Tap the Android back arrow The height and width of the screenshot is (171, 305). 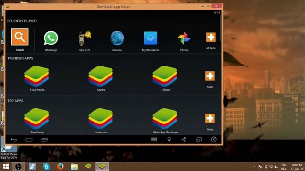coord(14,140)
